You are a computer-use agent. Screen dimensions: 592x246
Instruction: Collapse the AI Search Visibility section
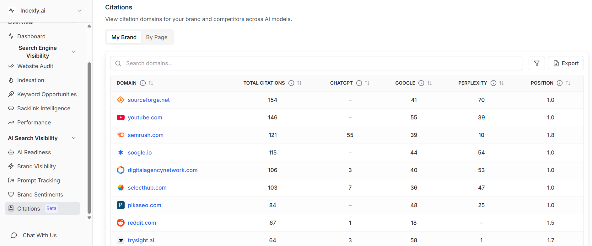coord(74,138)
